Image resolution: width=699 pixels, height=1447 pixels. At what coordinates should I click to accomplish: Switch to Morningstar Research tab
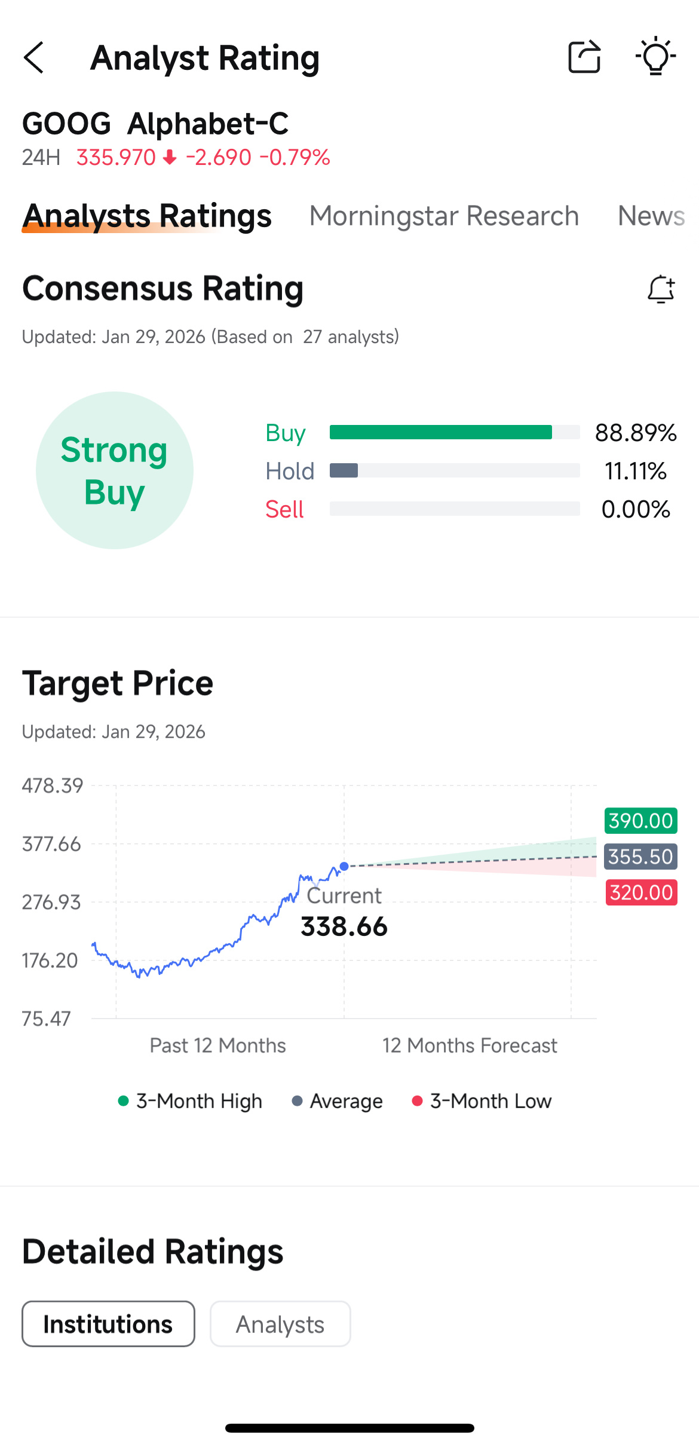pyautogui.click(x=444, y=216)
